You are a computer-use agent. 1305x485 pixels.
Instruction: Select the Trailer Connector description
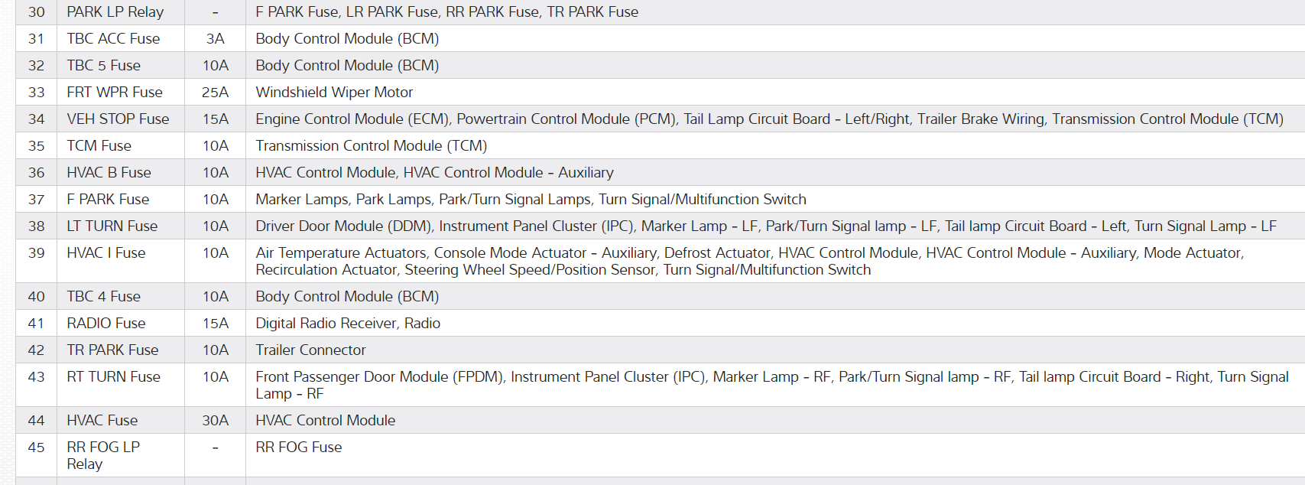[x=310, y=350]
